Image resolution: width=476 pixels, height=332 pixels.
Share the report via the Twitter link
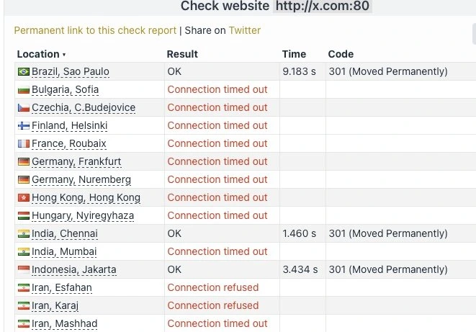point(245,30)
